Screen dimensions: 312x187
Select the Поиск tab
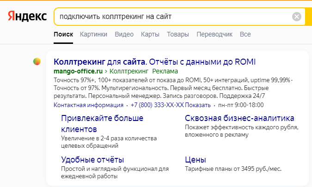pos(63,34)
